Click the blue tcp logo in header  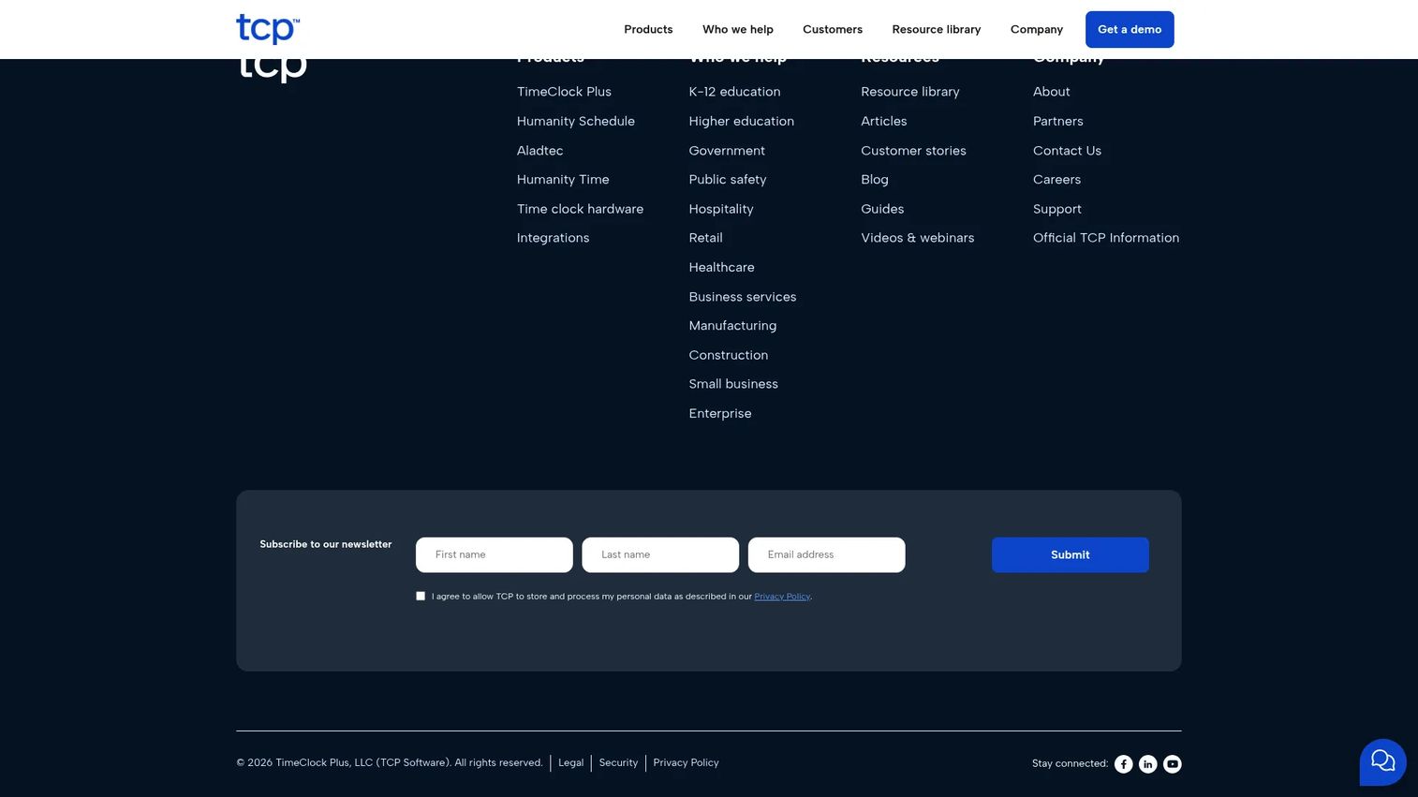click(x=268, y=29)
